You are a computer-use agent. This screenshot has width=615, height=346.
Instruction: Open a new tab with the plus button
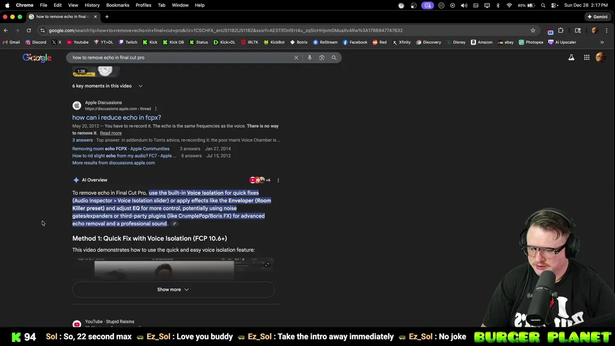tap(107, 17)
